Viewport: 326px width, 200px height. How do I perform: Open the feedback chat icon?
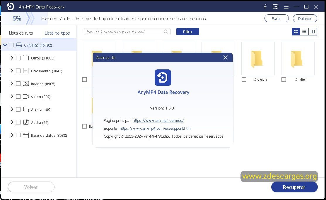pyautogui.click(x=275, y=7)
